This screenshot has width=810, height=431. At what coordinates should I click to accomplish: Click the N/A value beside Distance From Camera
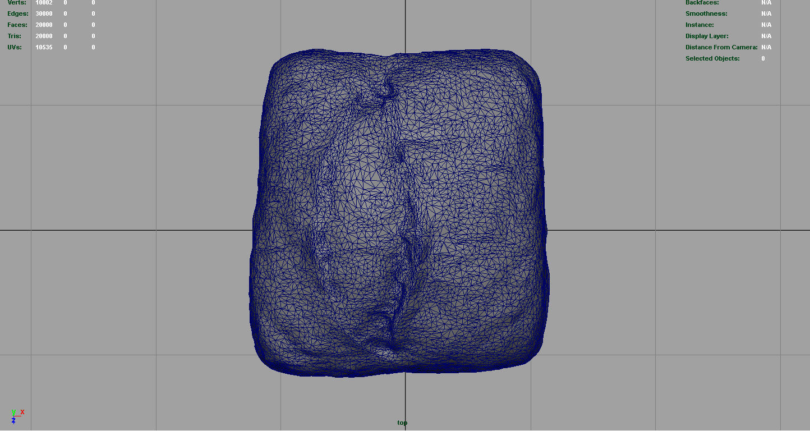click(x=766, y=47)
